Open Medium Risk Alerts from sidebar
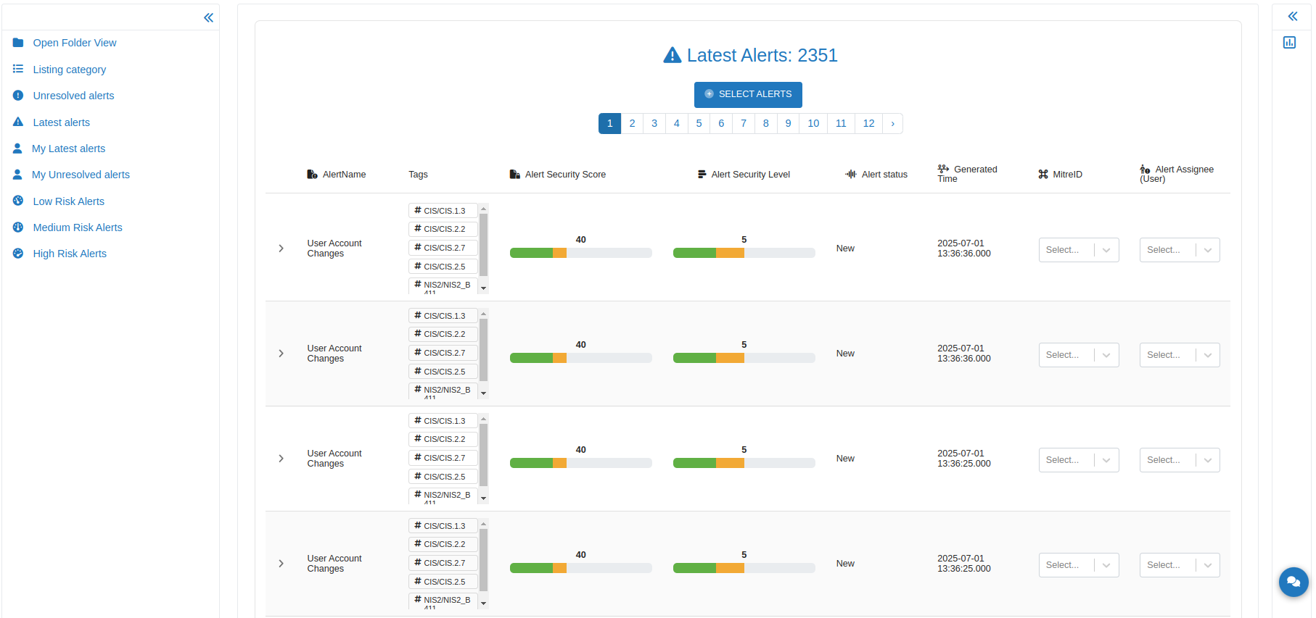This screenshot has height=618, width=1316. tap(78, 227)
